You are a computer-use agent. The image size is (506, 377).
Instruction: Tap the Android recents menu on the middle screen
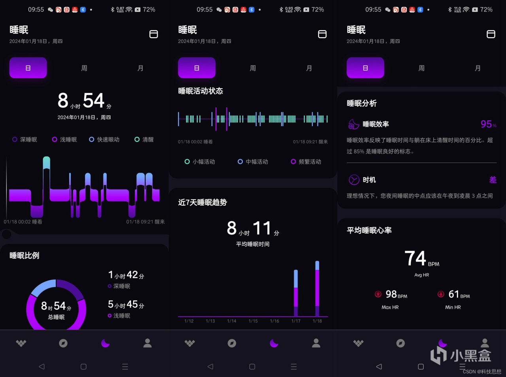tap(294, 367)
